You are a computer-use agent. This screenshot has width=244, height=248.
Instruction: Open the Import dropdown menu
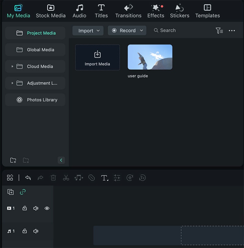click(x=88, y=30)
